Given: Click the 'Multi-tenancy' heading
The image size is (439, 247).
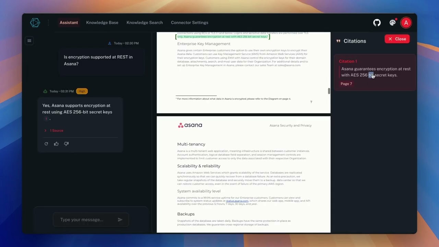Looking at the screenshot, I should click(x=191, y=144).
